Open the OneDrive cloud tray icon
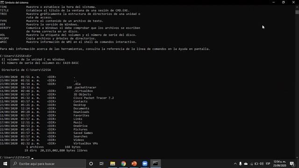 tap(246, 164)
